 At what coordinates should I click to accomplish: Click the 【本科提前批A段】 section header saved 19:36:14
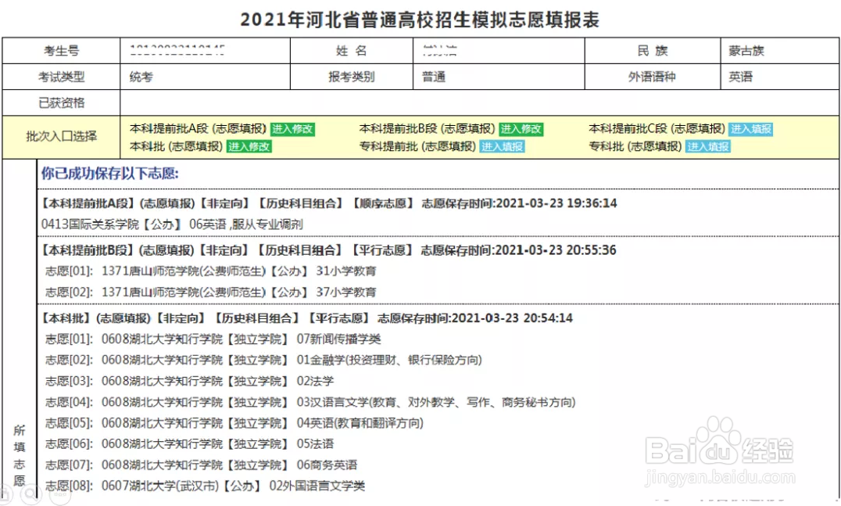click(329, 203)
